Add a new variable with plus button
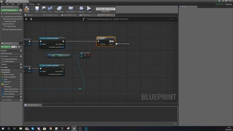 pos(21,67)
